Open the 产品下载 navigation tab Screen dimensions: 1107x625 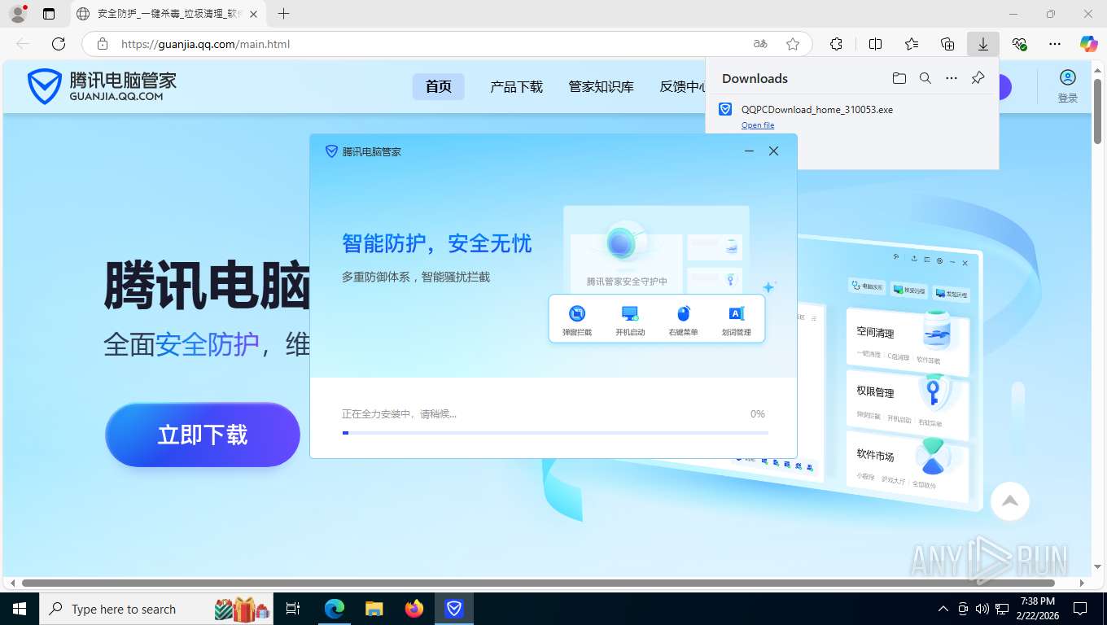click(516, 86)
